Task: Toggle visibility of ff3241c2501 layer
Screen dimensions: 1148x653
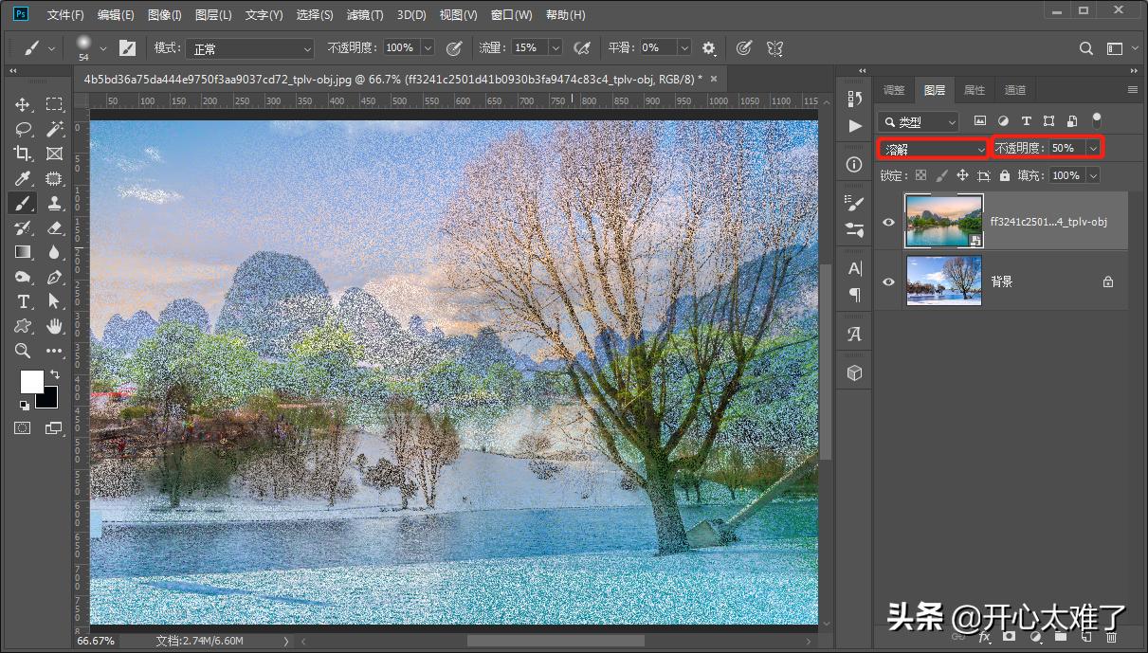Action: [888, 222]
